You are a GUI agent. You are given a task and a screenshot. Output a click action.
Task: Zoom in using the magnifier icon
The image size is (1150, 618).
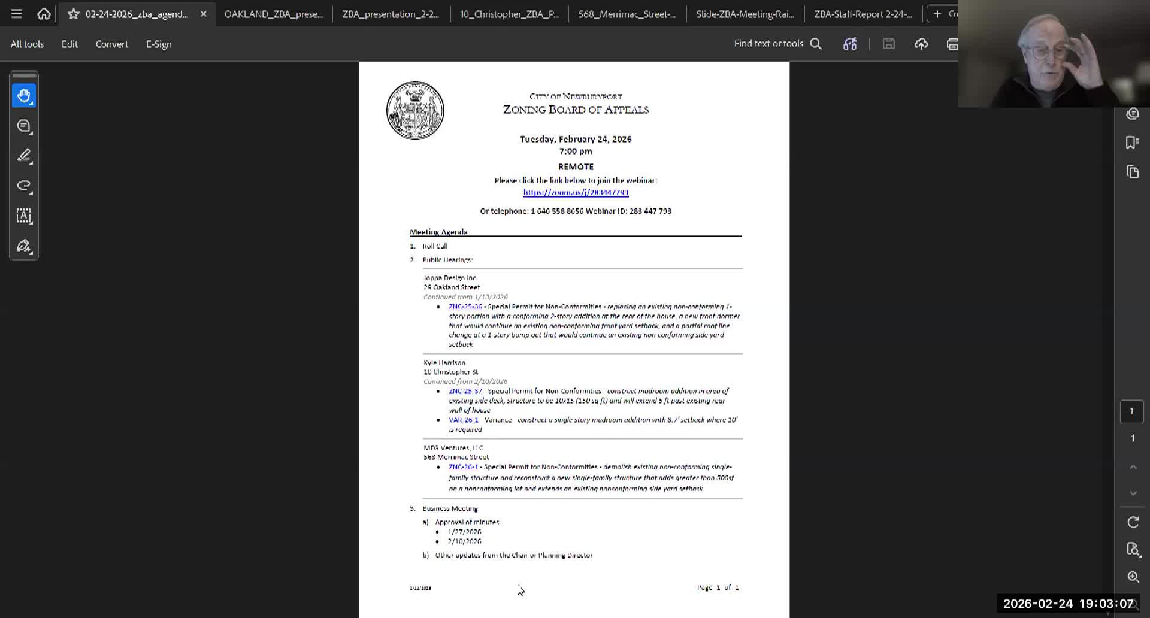(1133, 577)
